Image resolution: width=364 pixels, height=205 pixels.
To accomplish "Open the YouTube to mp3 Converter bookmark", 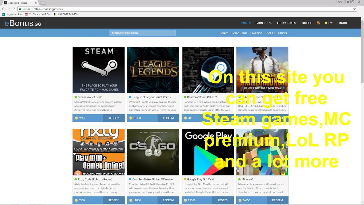I will coord(38,14).
